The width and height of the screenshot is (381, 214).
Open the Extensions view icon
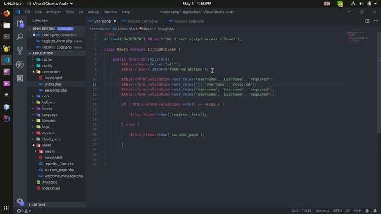pyautogui.click(x=20, y=78)
